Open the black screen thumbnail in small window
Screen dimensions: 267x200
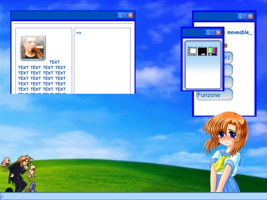202,51
